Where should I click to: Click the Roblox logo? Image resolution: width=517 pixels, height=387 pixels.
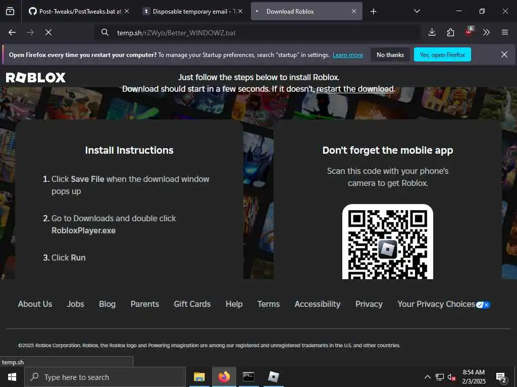tap(36, 78)
